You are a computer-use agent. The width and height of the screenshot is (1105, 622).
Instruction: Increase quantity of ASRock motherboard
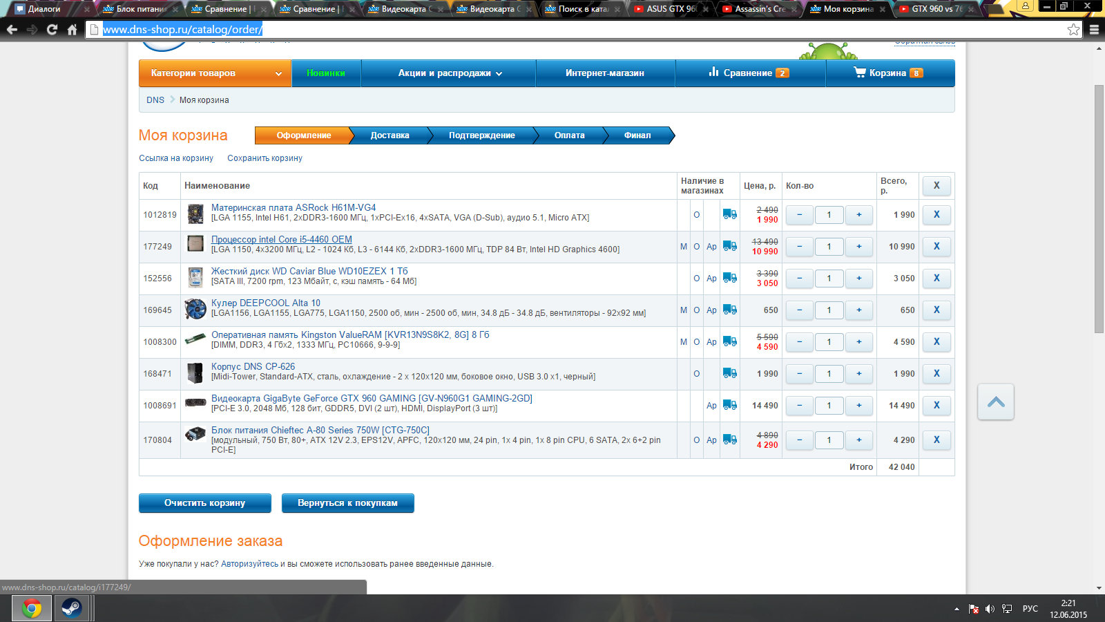859,214
